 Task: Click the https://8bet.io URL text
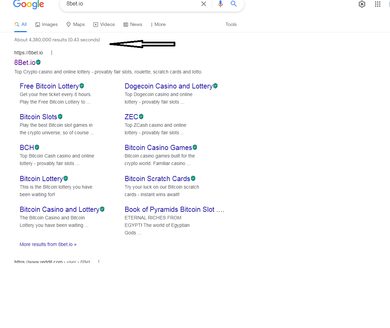coord(29,53)
